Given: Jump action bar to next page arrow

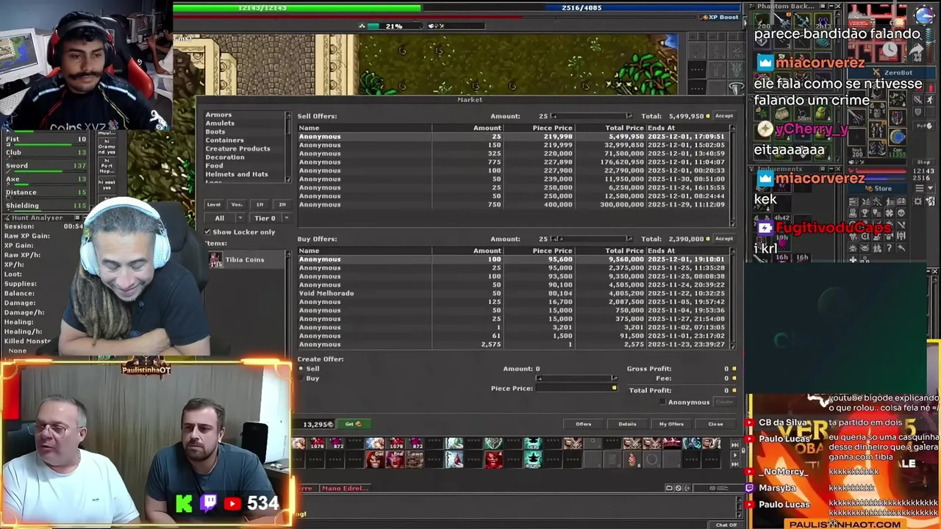Looking at the screenshot, I should click(x=735, y=455).
